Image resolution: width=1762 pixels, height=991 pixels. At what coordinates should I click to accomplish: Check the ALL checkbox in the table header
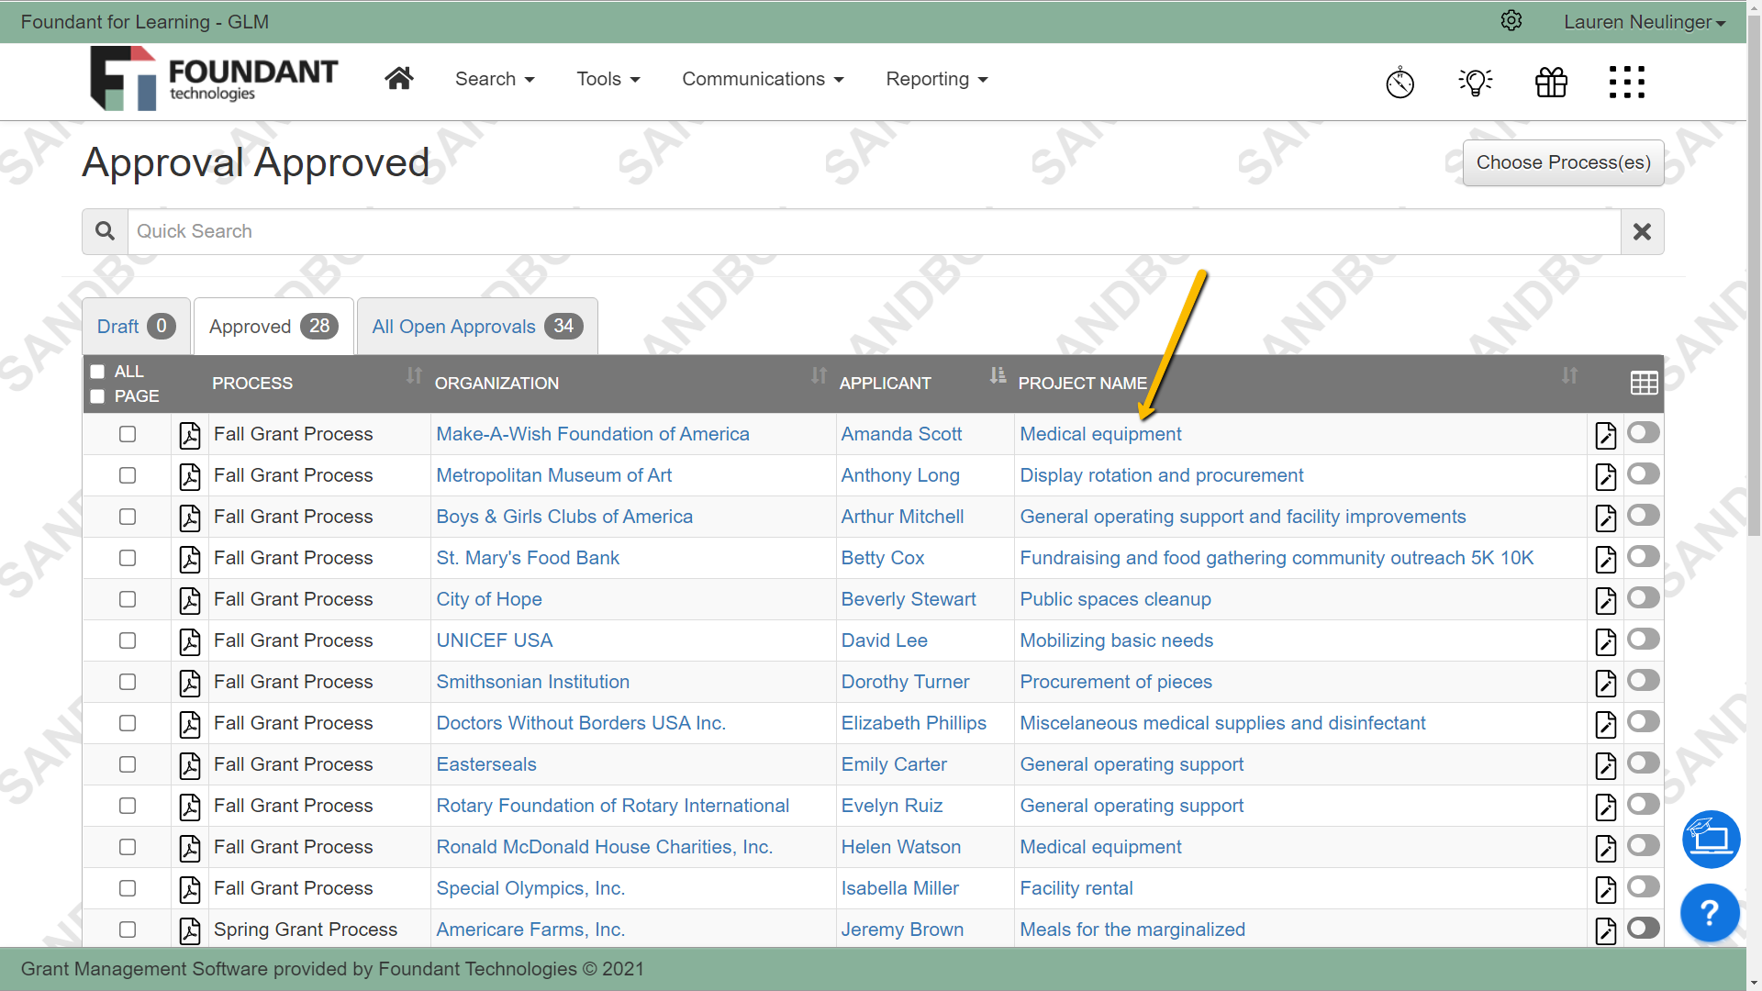coord(97,371)
